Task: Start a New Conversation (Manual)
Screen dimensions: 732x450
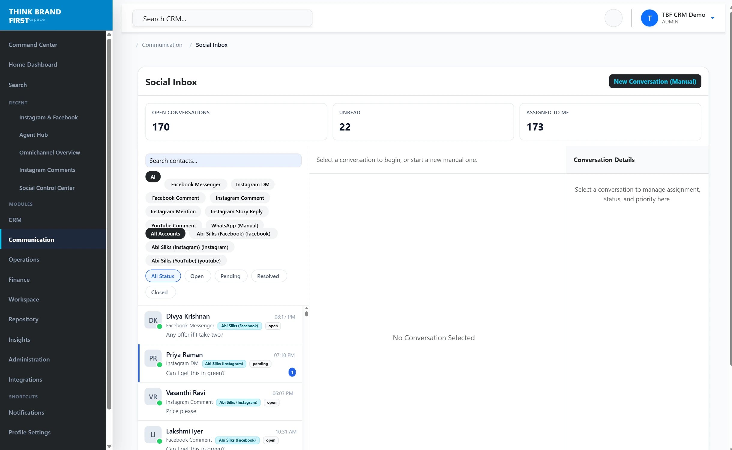Action: (655, 82)
